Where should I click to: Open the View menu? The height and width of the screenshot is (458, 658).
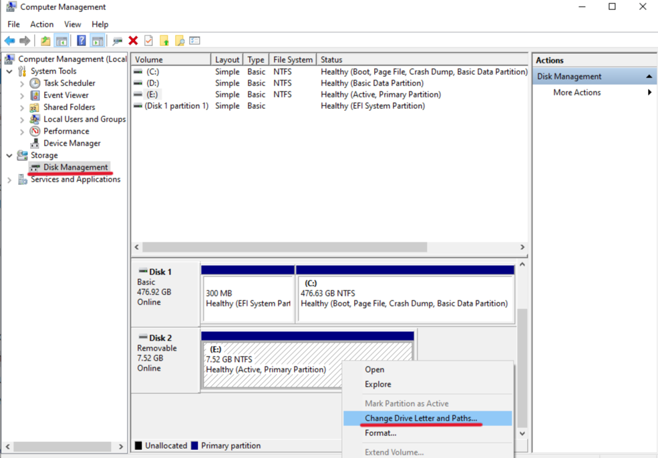(x=72, y=24)
